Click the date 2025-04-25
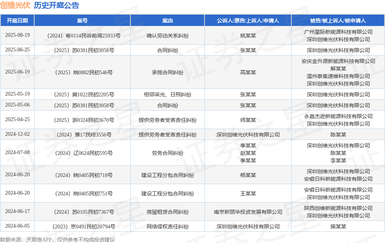 click(x=17, y=120)
